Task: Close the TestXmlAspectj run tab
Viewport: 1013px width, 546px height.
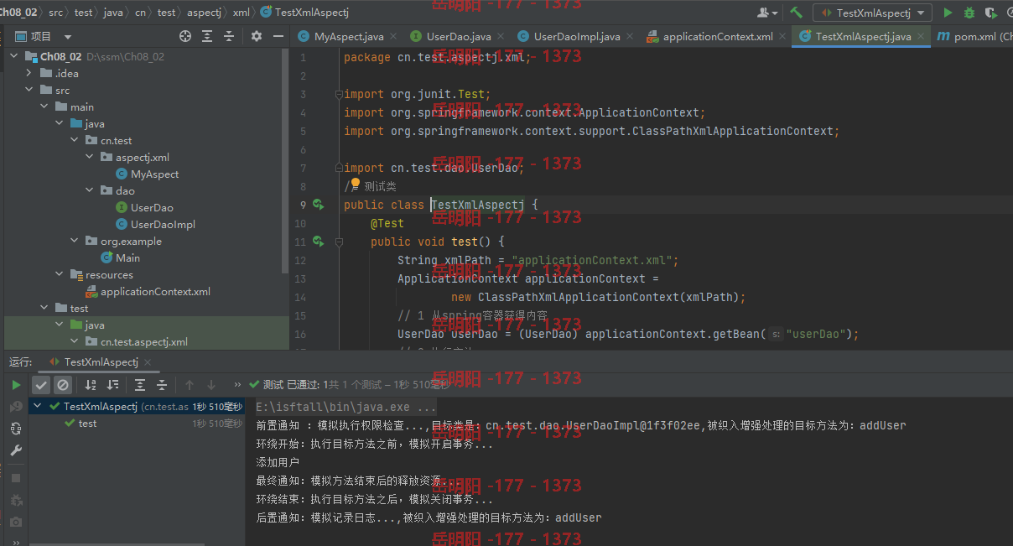Action: point(149,362)
